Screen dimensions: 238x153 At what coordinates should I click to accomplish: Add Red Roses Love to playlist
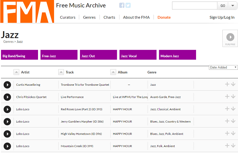(x=227, y=109)
